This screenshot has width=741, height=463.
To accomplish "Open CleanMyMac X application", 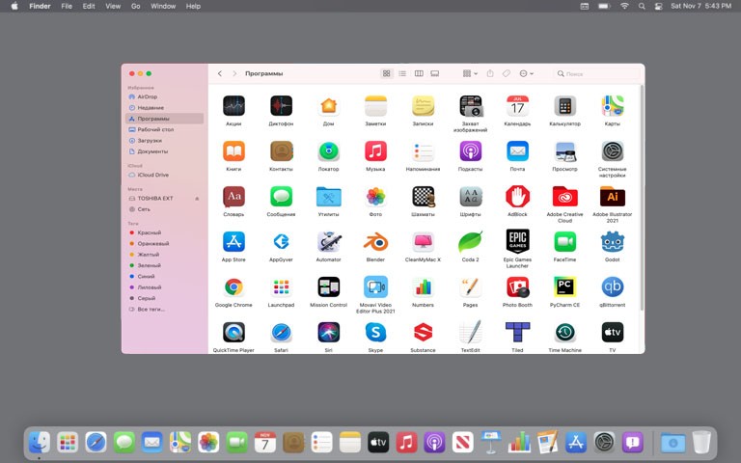I will 423,242.
